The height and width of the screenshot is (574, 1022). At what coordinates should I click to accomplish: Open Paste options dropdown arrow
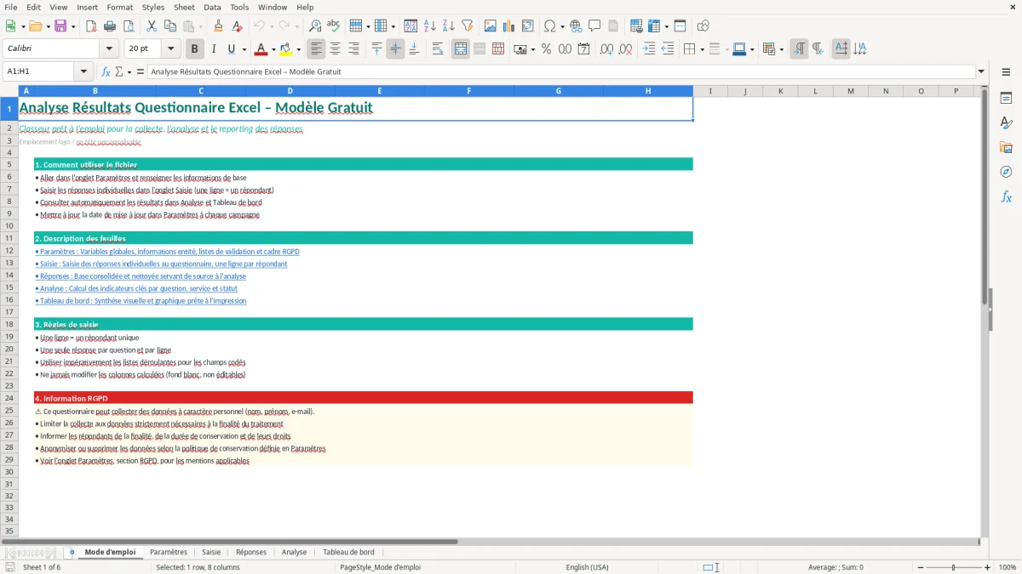201,26
